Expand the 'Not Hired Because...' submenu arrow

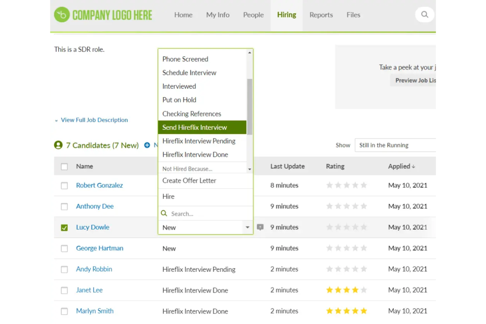tap(250, 168)
